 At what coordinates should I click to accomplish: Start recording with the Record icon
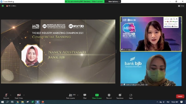pyautogui.click(x=109, y=96)
